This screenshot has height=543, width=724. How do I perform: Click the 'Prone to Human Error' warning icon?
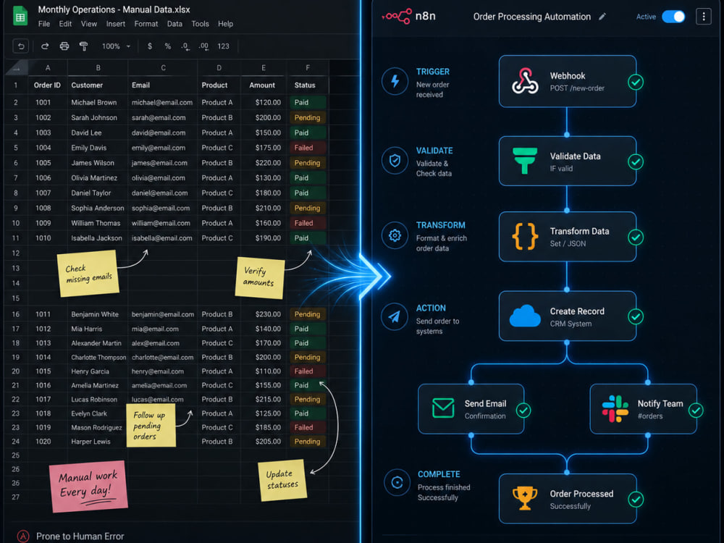23,536
